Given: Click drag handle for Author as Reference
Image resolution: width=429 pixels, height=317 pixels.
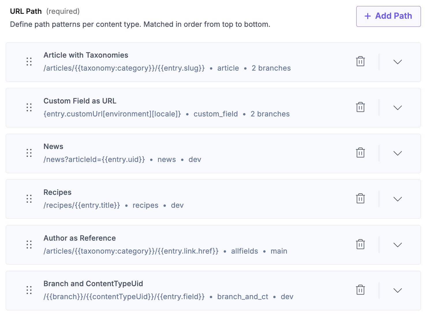Looking at the screenshot, I should [x=29, y=244].
